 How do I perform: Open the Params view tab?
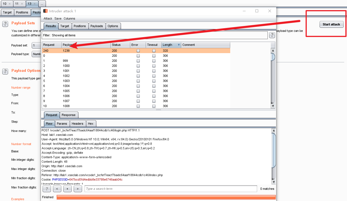click(x=62, y=124)
